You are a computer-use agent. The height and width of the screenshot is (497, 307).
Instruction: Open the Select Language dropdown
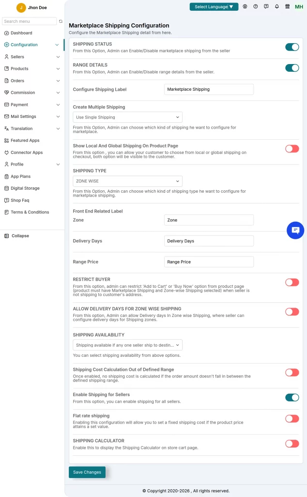click(214, 7)
